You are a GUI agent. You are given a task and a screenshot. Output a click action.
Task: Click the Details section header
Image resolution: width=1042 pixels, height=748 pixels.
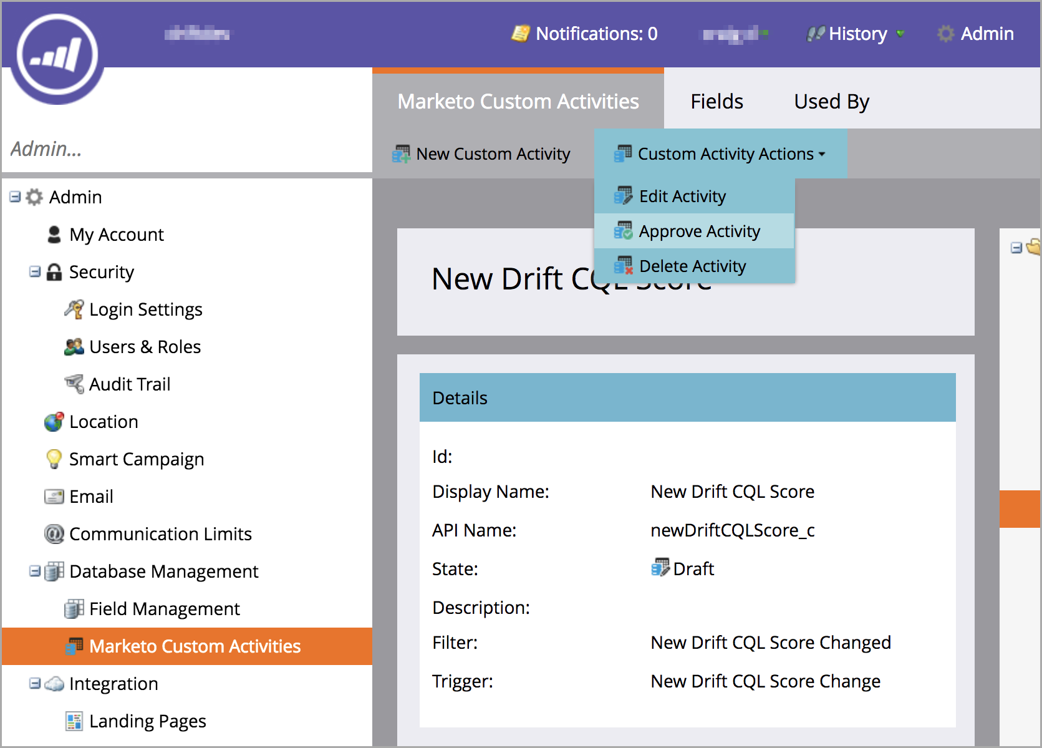point(688,397)
